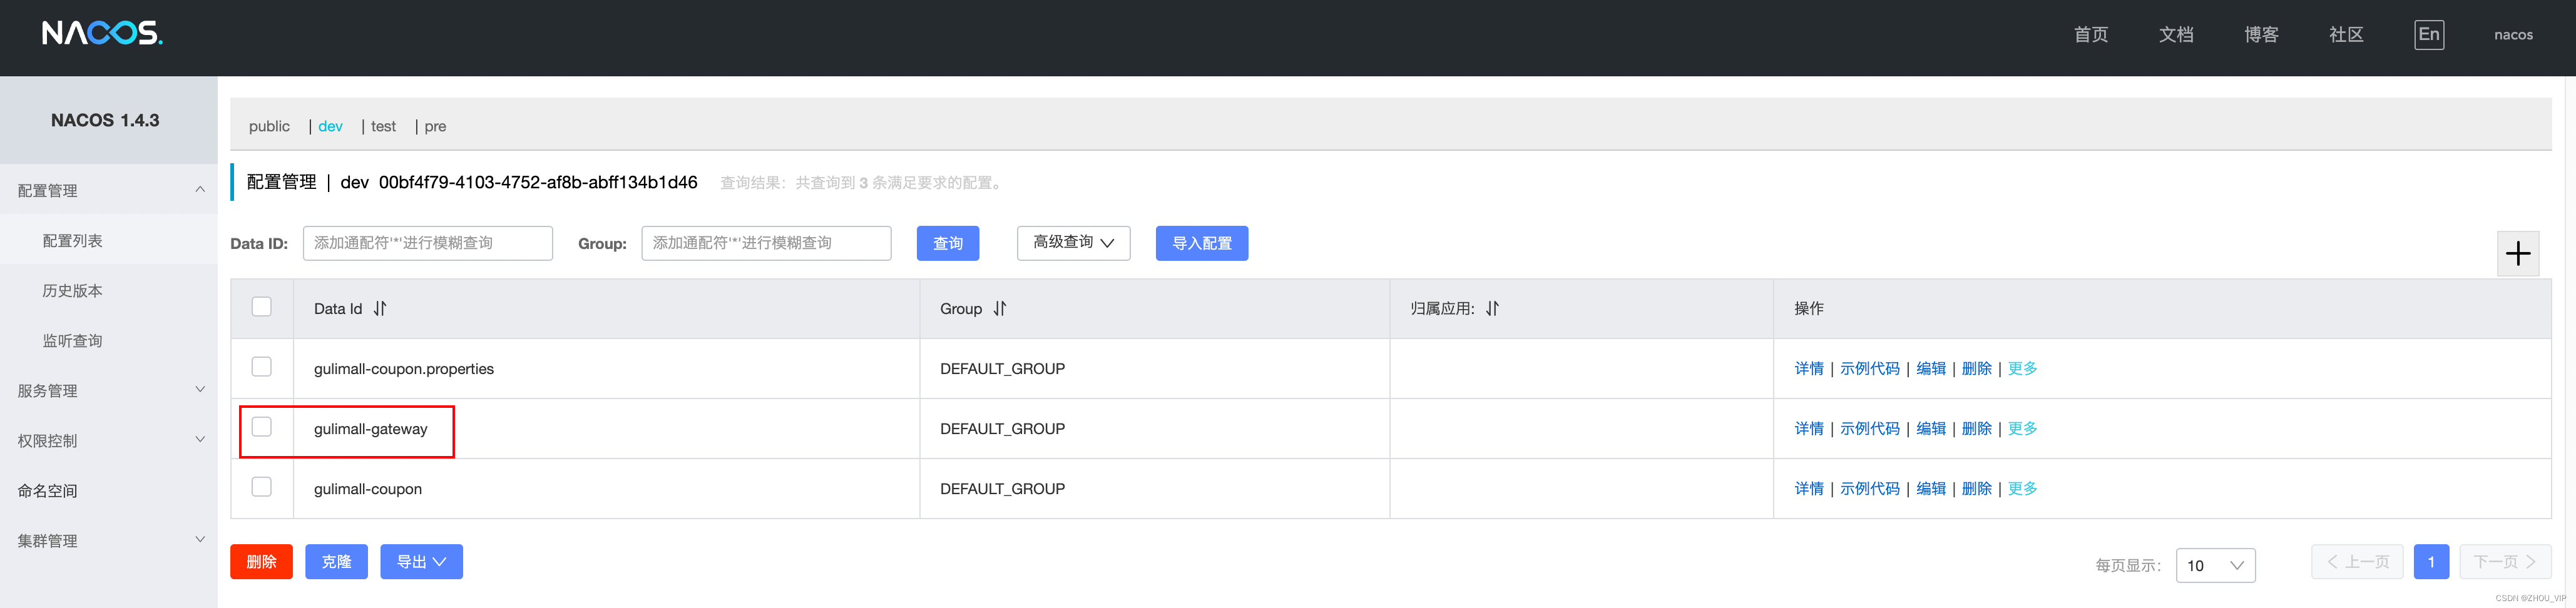Click the plus icon to create configuration

coord(2517,253)
